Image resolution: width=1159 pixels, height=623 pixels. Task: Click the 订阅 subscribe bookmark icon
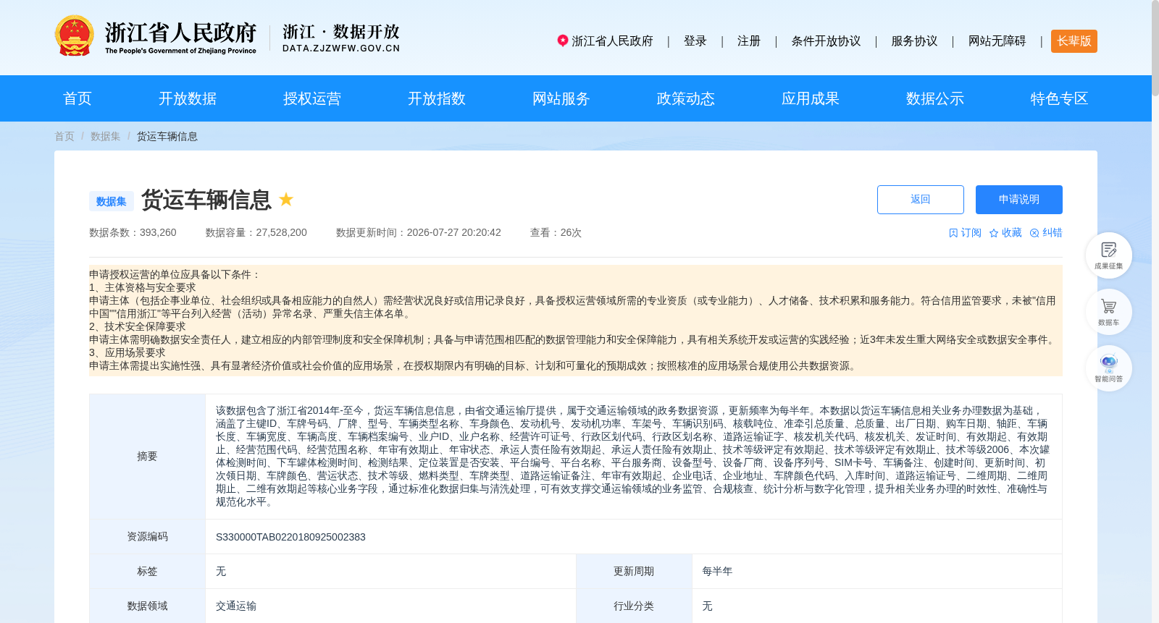(953, 233)
